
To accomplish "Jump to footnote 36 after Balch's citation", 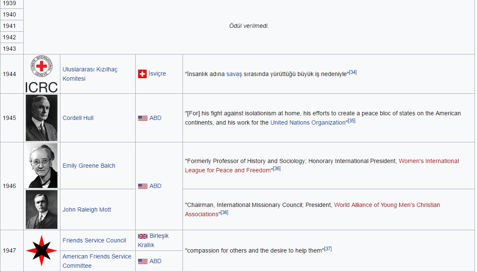I will coord(277,168).
